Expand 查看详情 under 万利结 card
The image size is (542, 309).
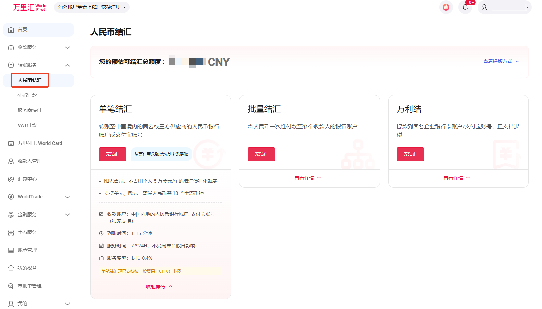(x=457, y=178)
